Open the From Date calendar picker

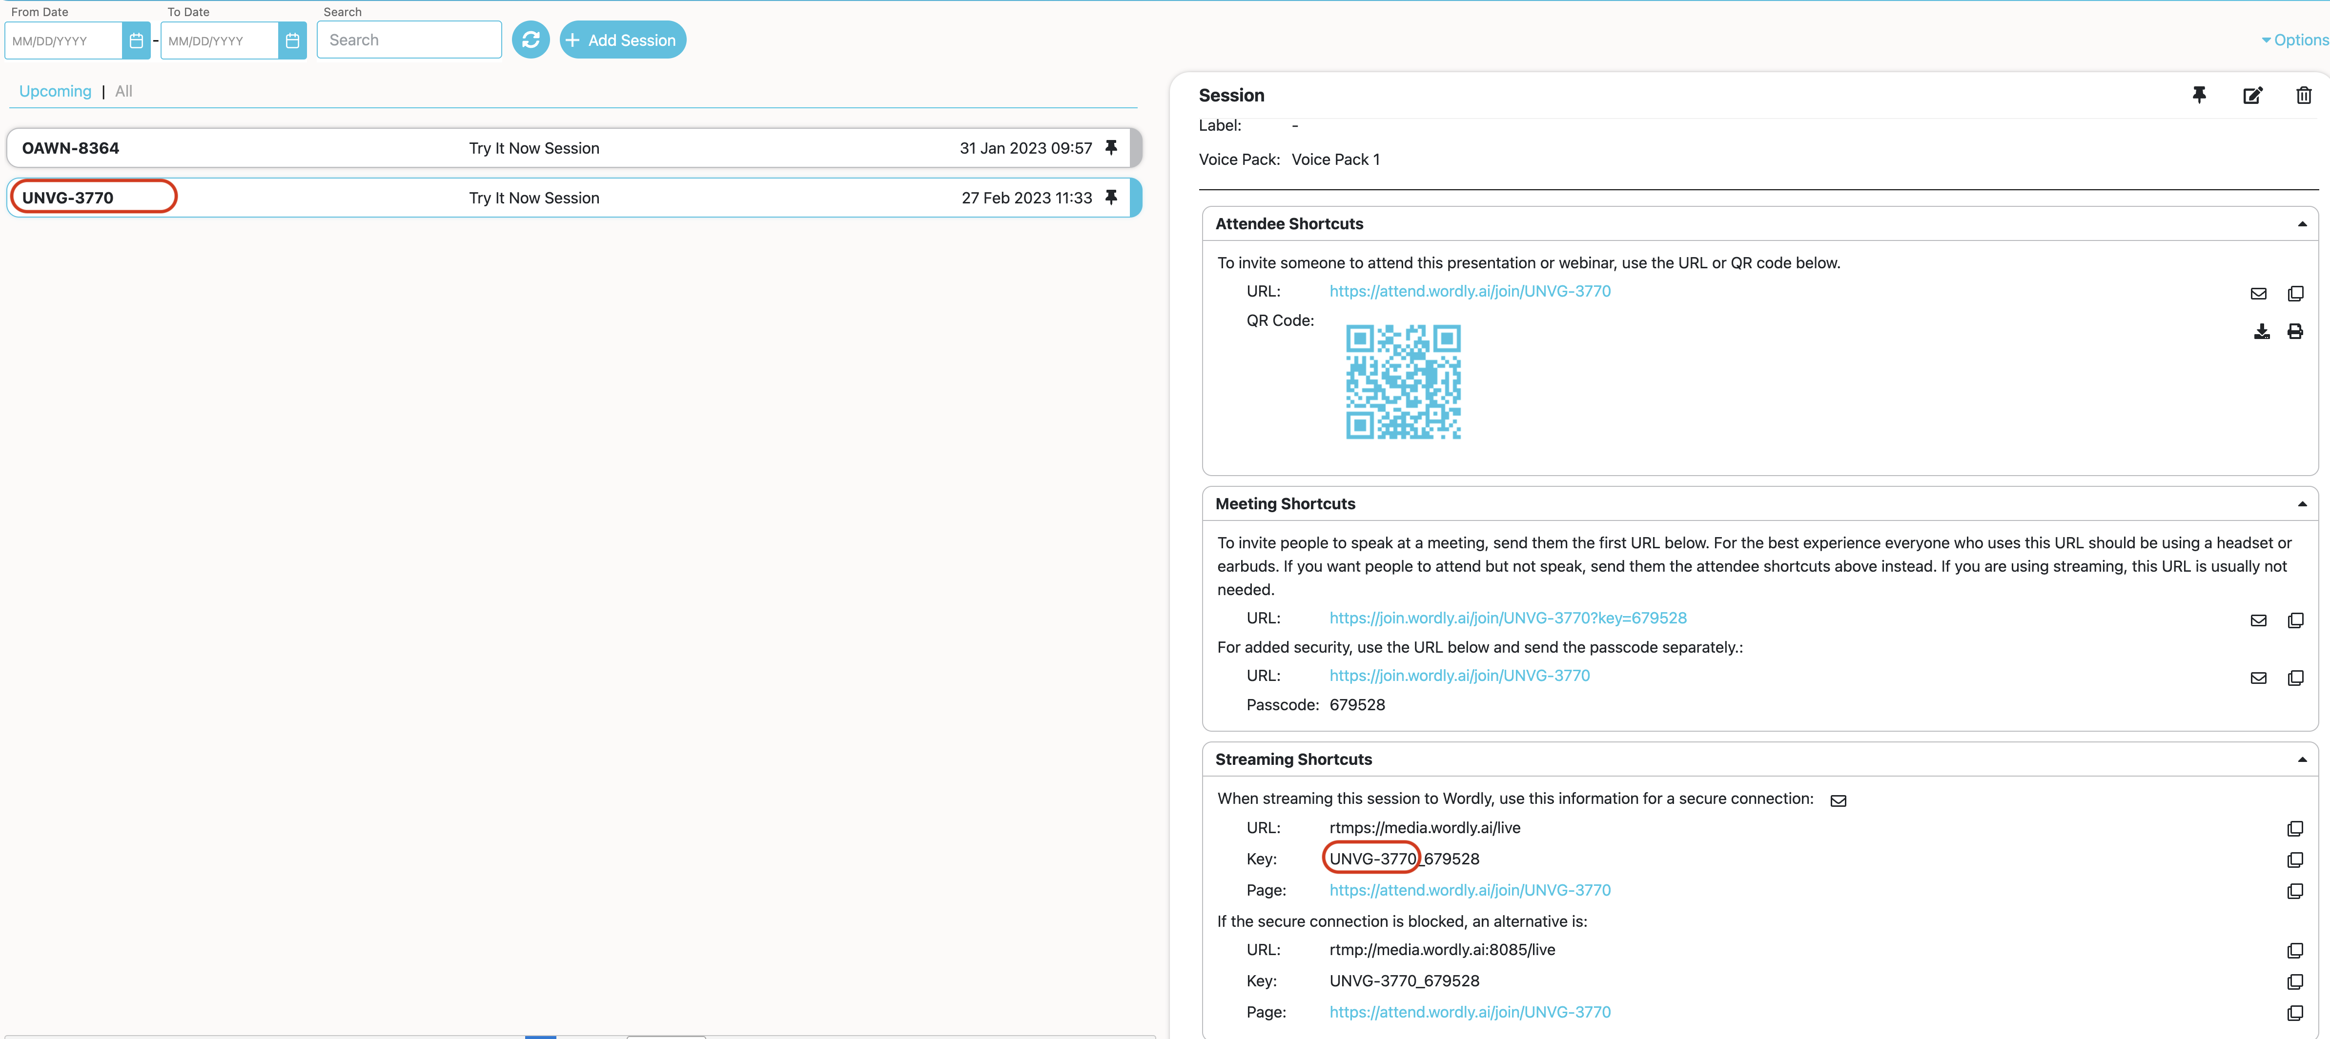tap(136, 40)
